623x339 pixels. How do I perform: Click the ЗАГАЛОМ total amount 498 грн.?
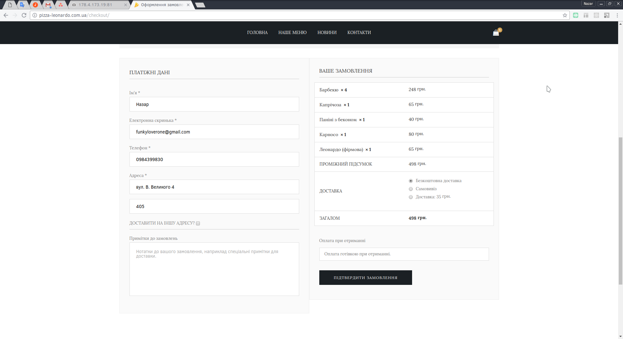(418, 218)
